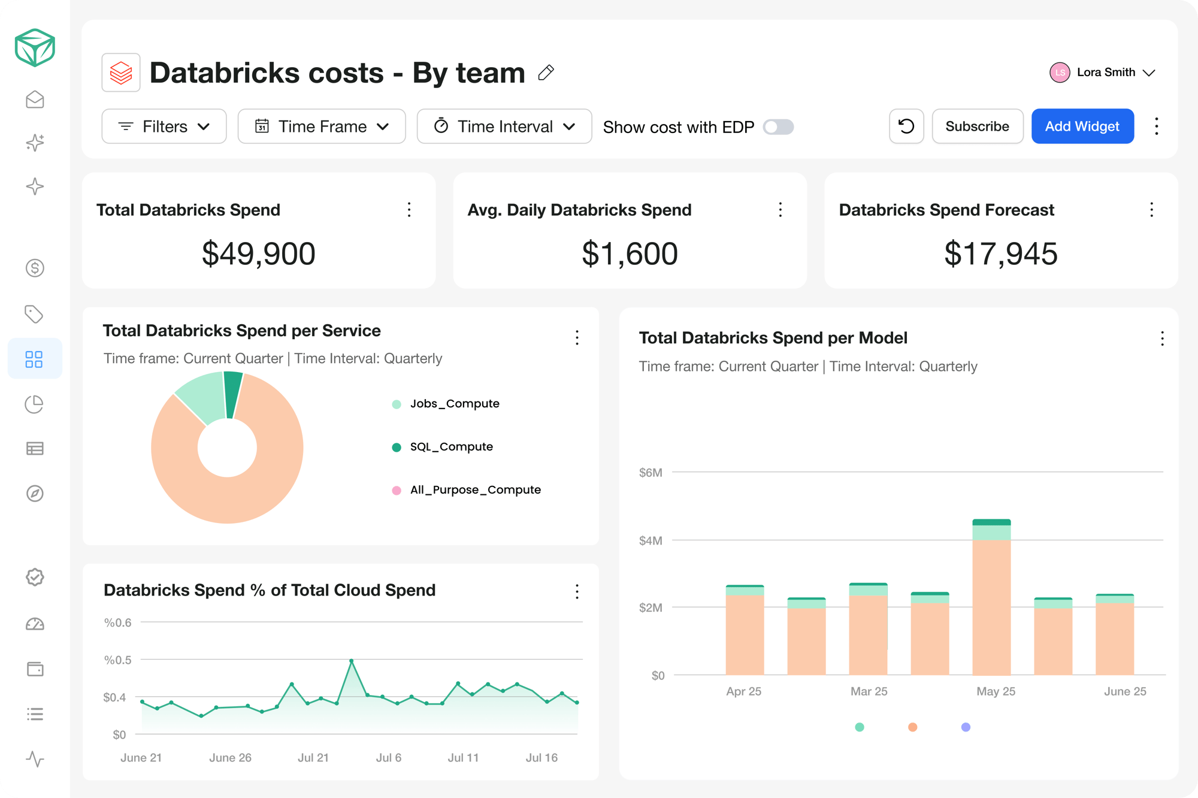Image resolution: width=1198 pixels, height=798 pixels.
Task: Click the peak point on the line chart
Action: [352, 661]
